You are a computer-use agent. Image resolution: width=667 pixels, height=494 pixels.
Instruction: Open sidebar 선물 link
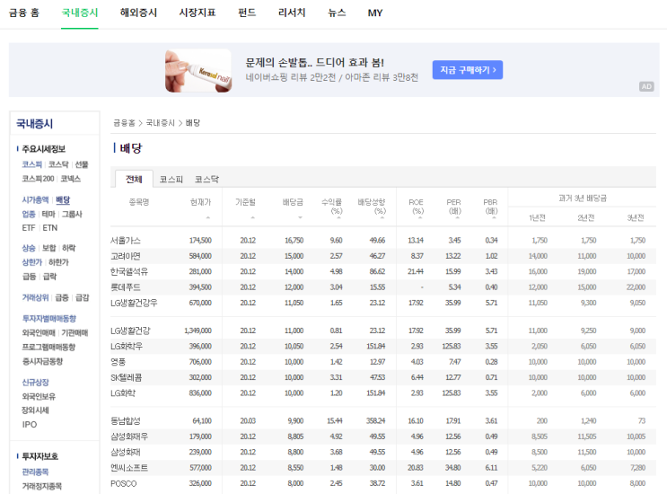point(82,164)
